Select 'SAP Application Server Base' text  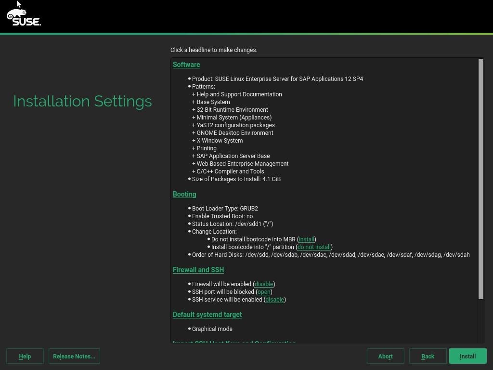[233, 156]
